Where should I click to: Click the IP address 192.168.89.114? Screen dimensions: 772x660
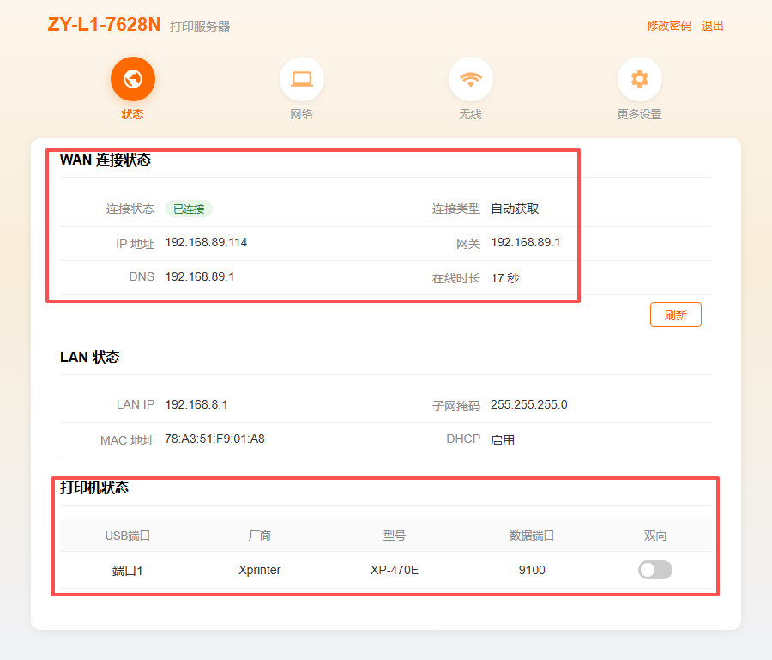tap(206, 242)
